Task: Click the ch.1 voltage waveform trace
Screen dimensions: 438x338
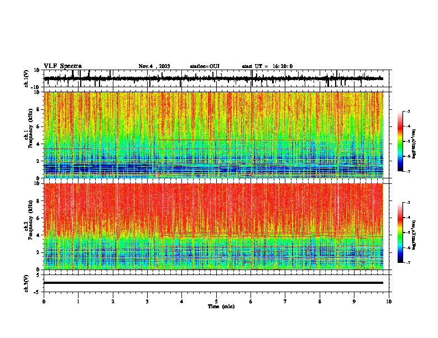Action: click(x=213, y=78)
